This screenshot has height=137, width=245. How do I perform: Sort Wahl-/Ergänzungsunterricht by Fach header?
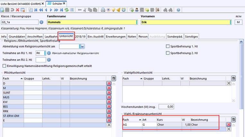[x=132, y=120]
